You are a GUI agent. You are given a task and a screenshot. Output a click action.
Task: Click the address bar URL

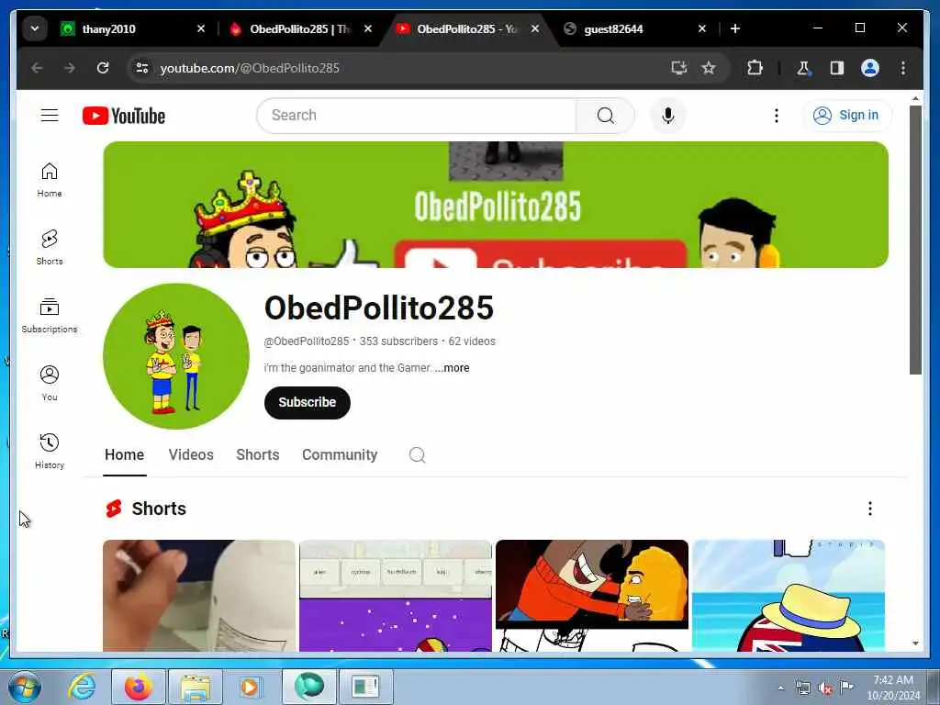coord(250,68)
